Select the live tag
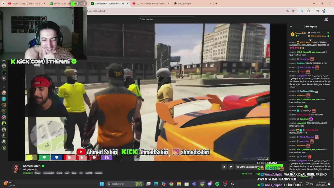This screenshot has width=334, height=188. pyautogui.click(x=81, y=173)
